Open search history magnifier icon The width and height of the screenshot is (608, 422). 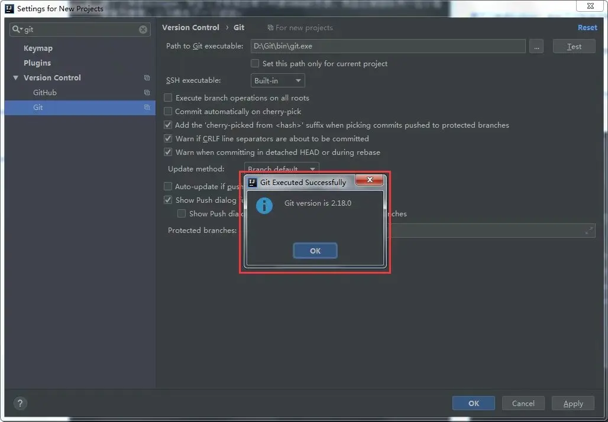point(17,30)
